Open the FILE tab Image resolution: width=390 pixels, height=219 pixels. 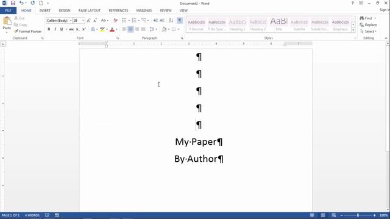click(x=8, y=10)
